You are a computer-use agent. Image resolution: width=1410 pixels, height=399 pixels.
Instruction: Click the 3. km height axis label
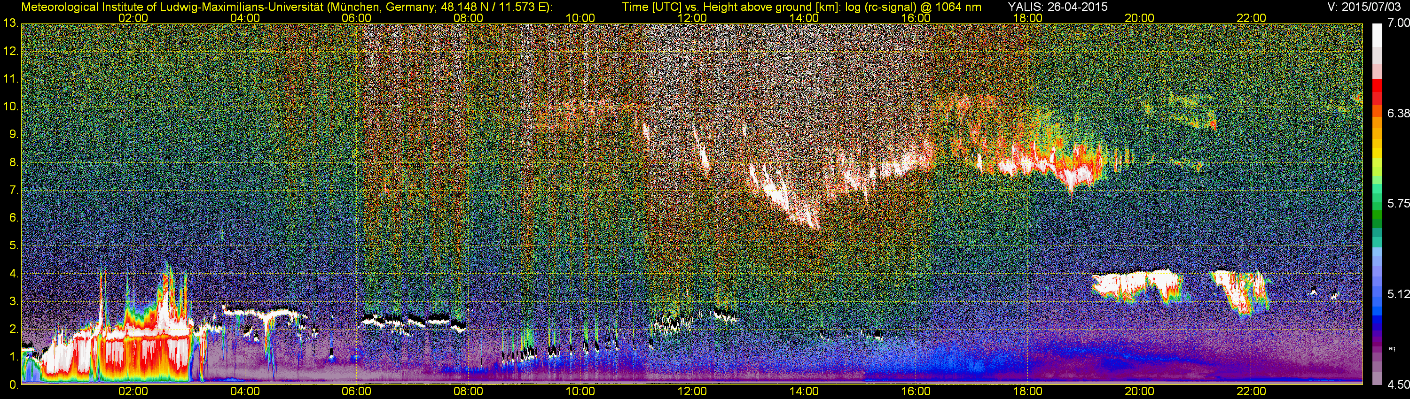(x=14, y=301)
